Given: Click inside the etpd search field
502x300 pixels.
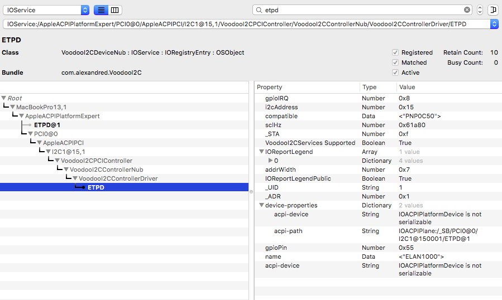Looking at the screenshot, I should coord(363,10).
